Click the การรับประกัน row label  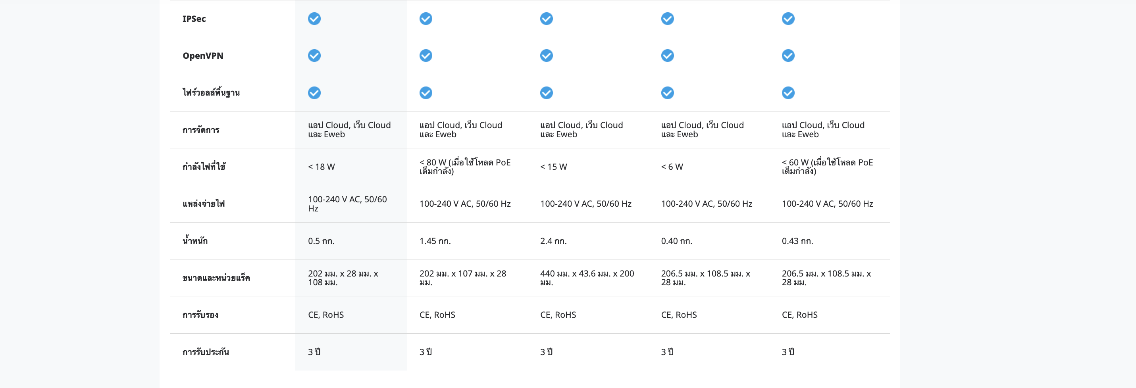click(206, 352)
